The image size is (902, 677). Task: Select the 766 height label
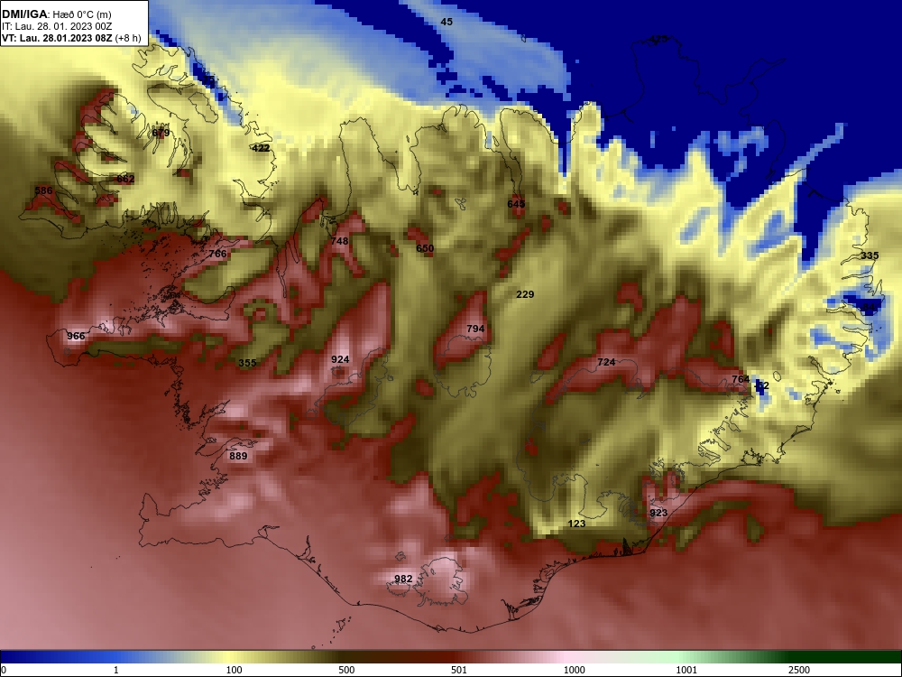click(217, 254)
